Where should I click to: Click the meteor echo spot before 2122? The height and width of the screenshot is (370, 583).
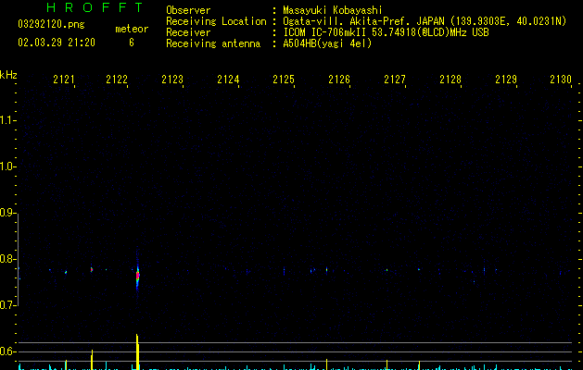92,269
